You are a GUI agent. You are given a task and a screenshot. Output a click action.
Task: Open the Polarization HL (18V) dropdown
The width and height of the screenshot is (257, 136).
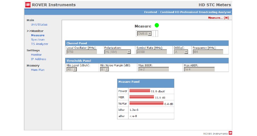[117, 52]
